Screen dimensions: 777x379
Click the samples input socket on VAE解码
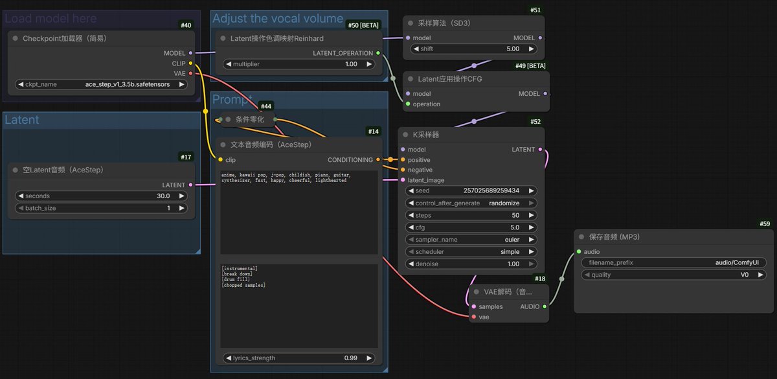click(x=474, y=306)
